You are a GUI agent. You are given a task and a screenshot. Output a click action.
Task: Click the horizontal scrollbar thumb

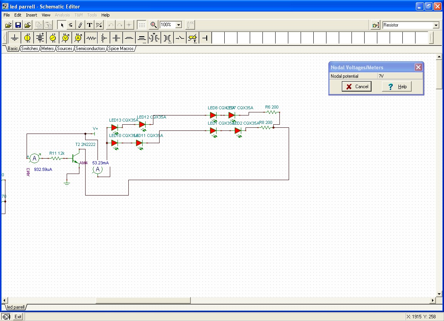143,300
